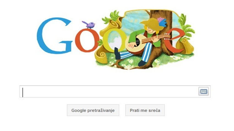
Task: Click the dark shoe on the raised foot
Action: [117, 53]
